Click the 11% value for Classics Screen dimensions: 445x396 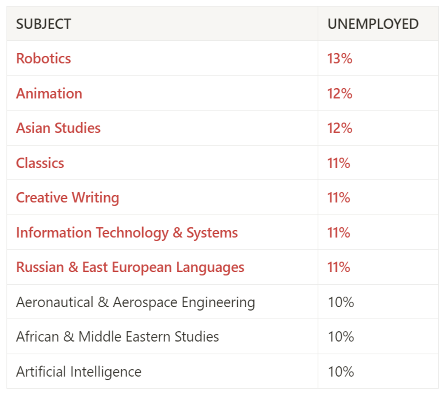pos(339,163)
